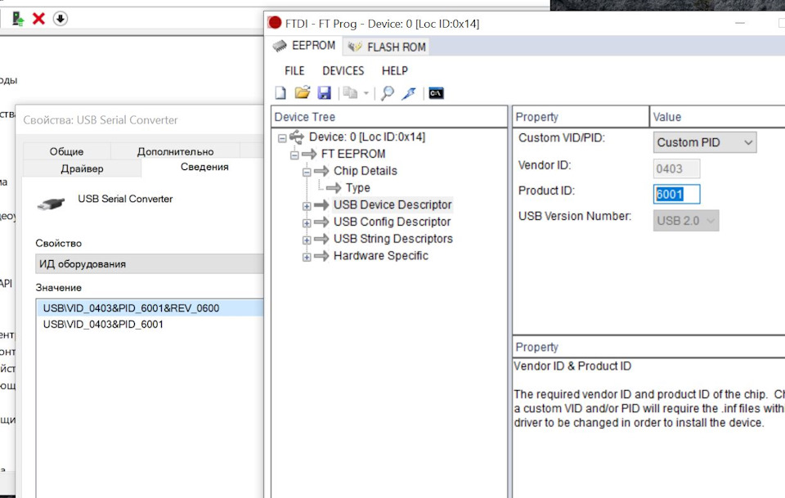Click the red FT Prog title bar icon
This screenshot has width=785, height=498.
(x=275, y=23)
